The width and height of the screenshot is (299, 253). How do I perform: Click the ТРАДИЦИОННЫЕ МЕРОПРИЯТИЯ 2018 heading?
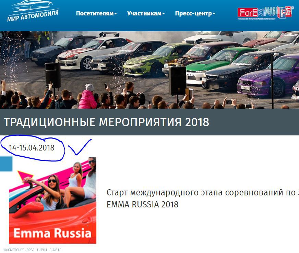pyautogui.click(x=106, y=122)
